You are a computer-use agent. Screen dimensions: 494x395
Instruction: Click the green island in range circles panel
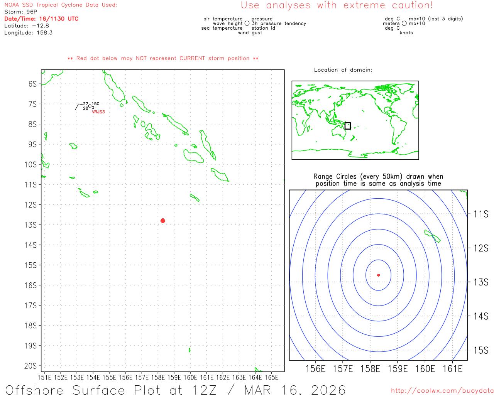tap(432, 235)
